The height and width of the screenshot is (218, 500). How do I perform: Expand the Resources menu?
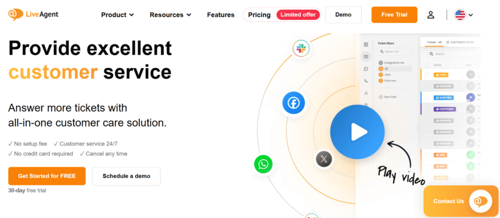(170, 14)
